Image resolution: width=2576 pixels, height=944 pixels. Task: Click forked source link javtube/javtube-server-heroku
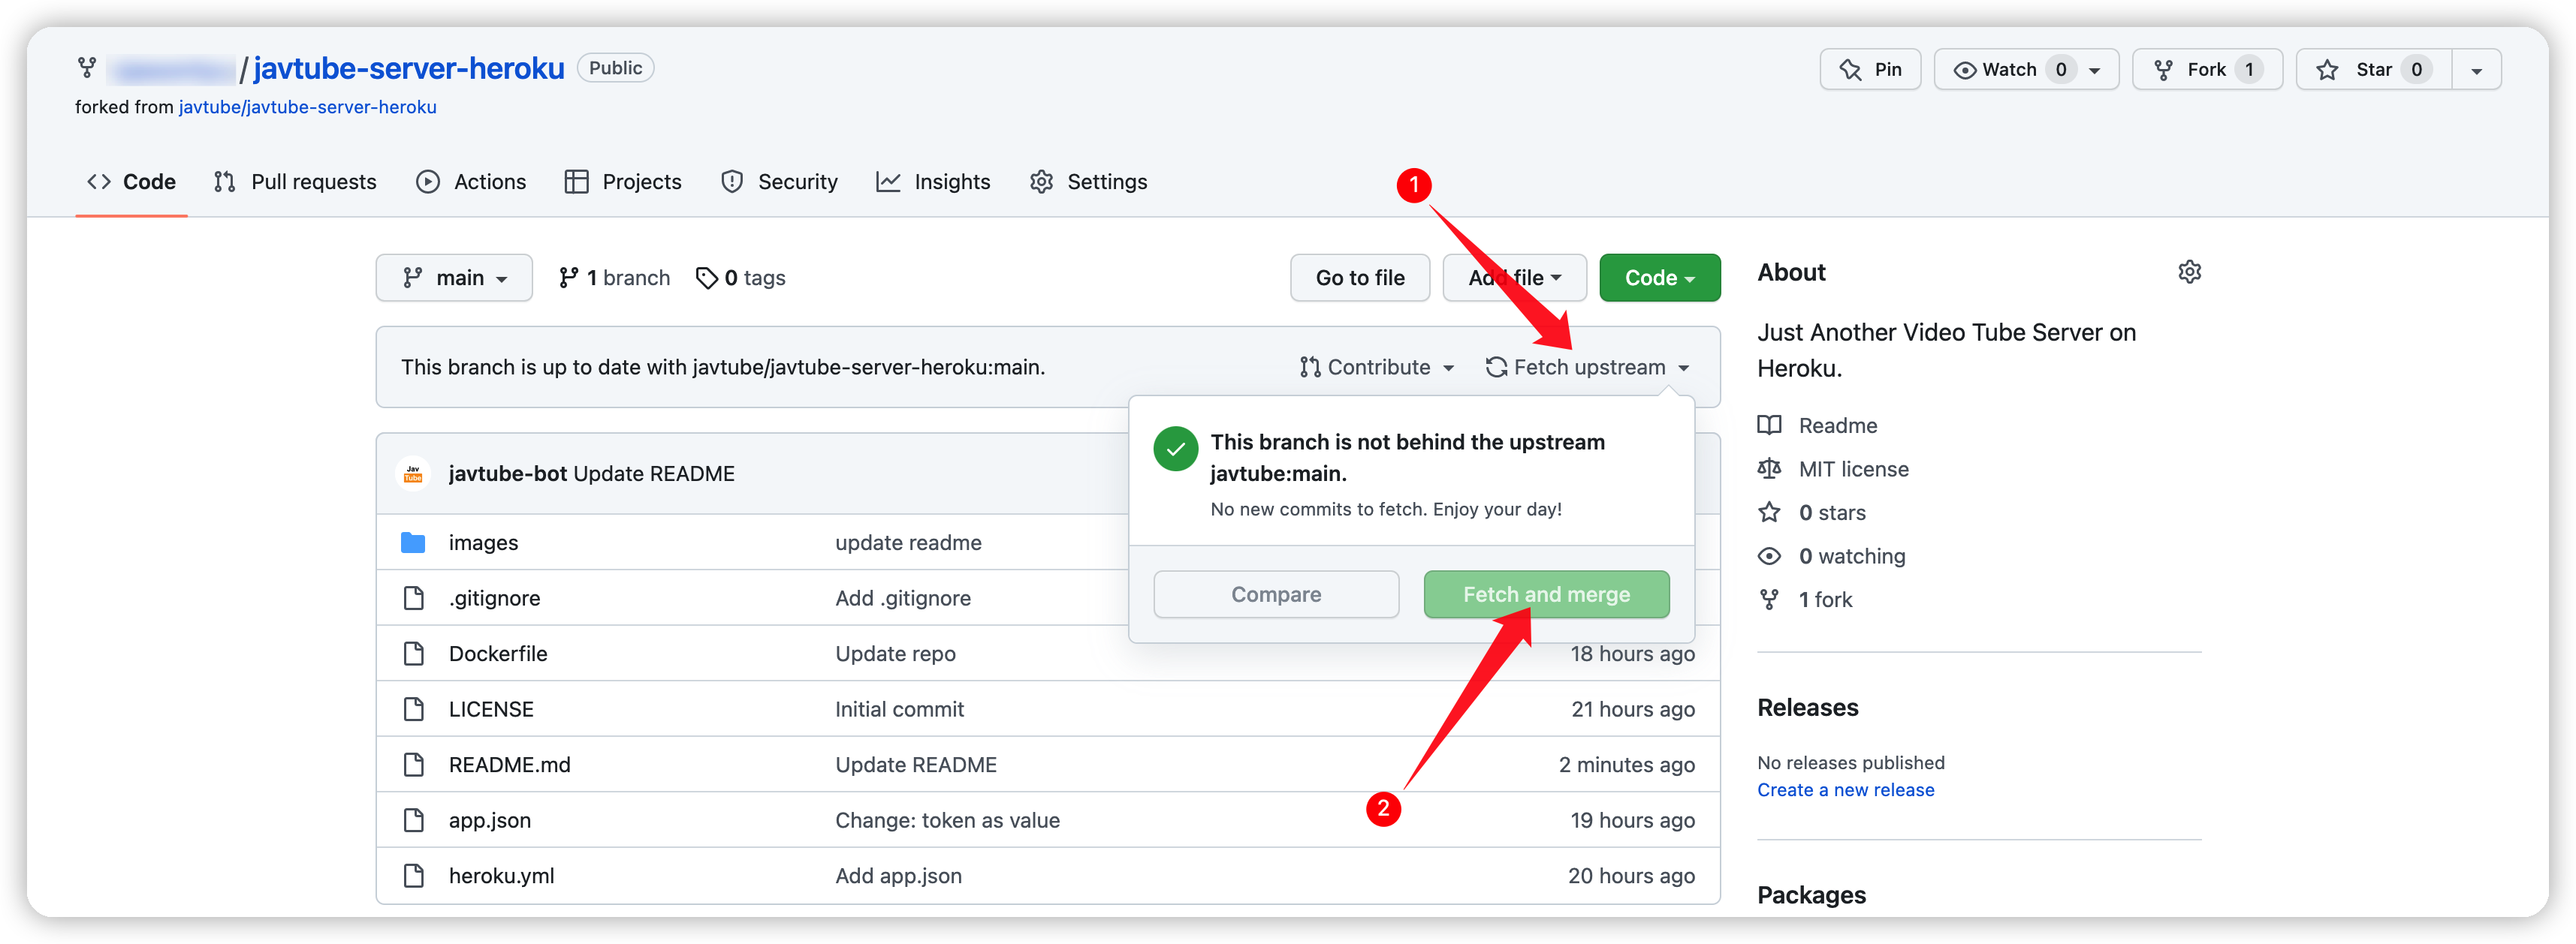coord(307,107)
